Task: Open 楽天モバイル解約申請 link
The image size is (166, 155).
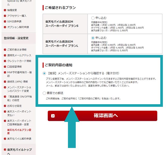Action: [x=19, y=139]
